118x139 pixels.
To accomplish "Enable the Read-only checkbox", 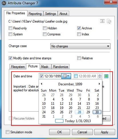I will coord(10,28).
